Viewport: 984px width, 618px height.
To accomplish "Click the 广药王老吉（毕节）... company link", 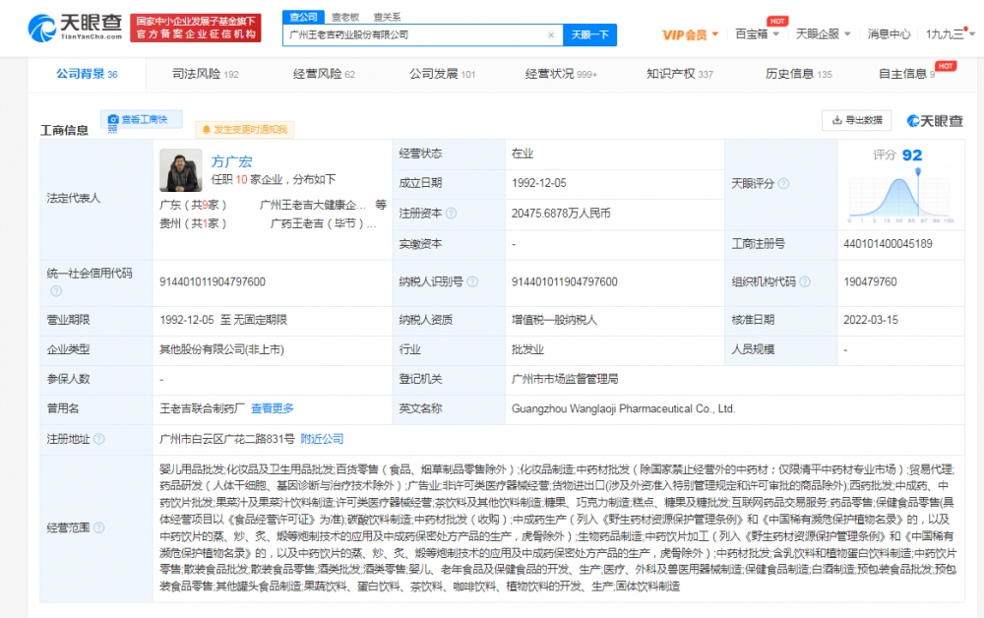I will [323, 223].
